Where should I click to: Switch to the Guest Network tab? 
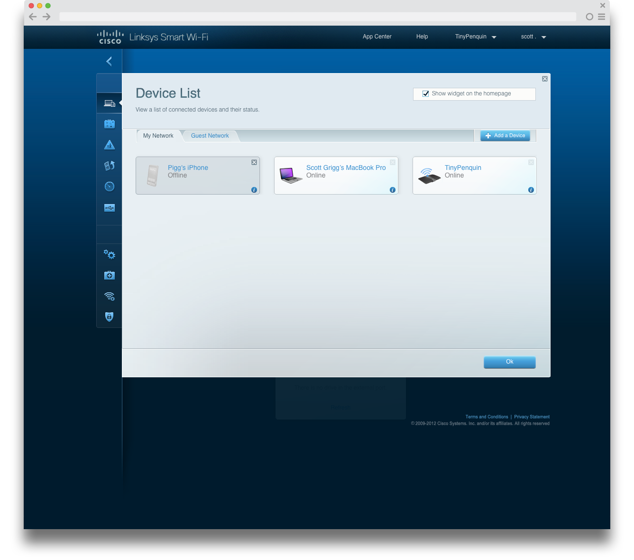click(210, 136)
